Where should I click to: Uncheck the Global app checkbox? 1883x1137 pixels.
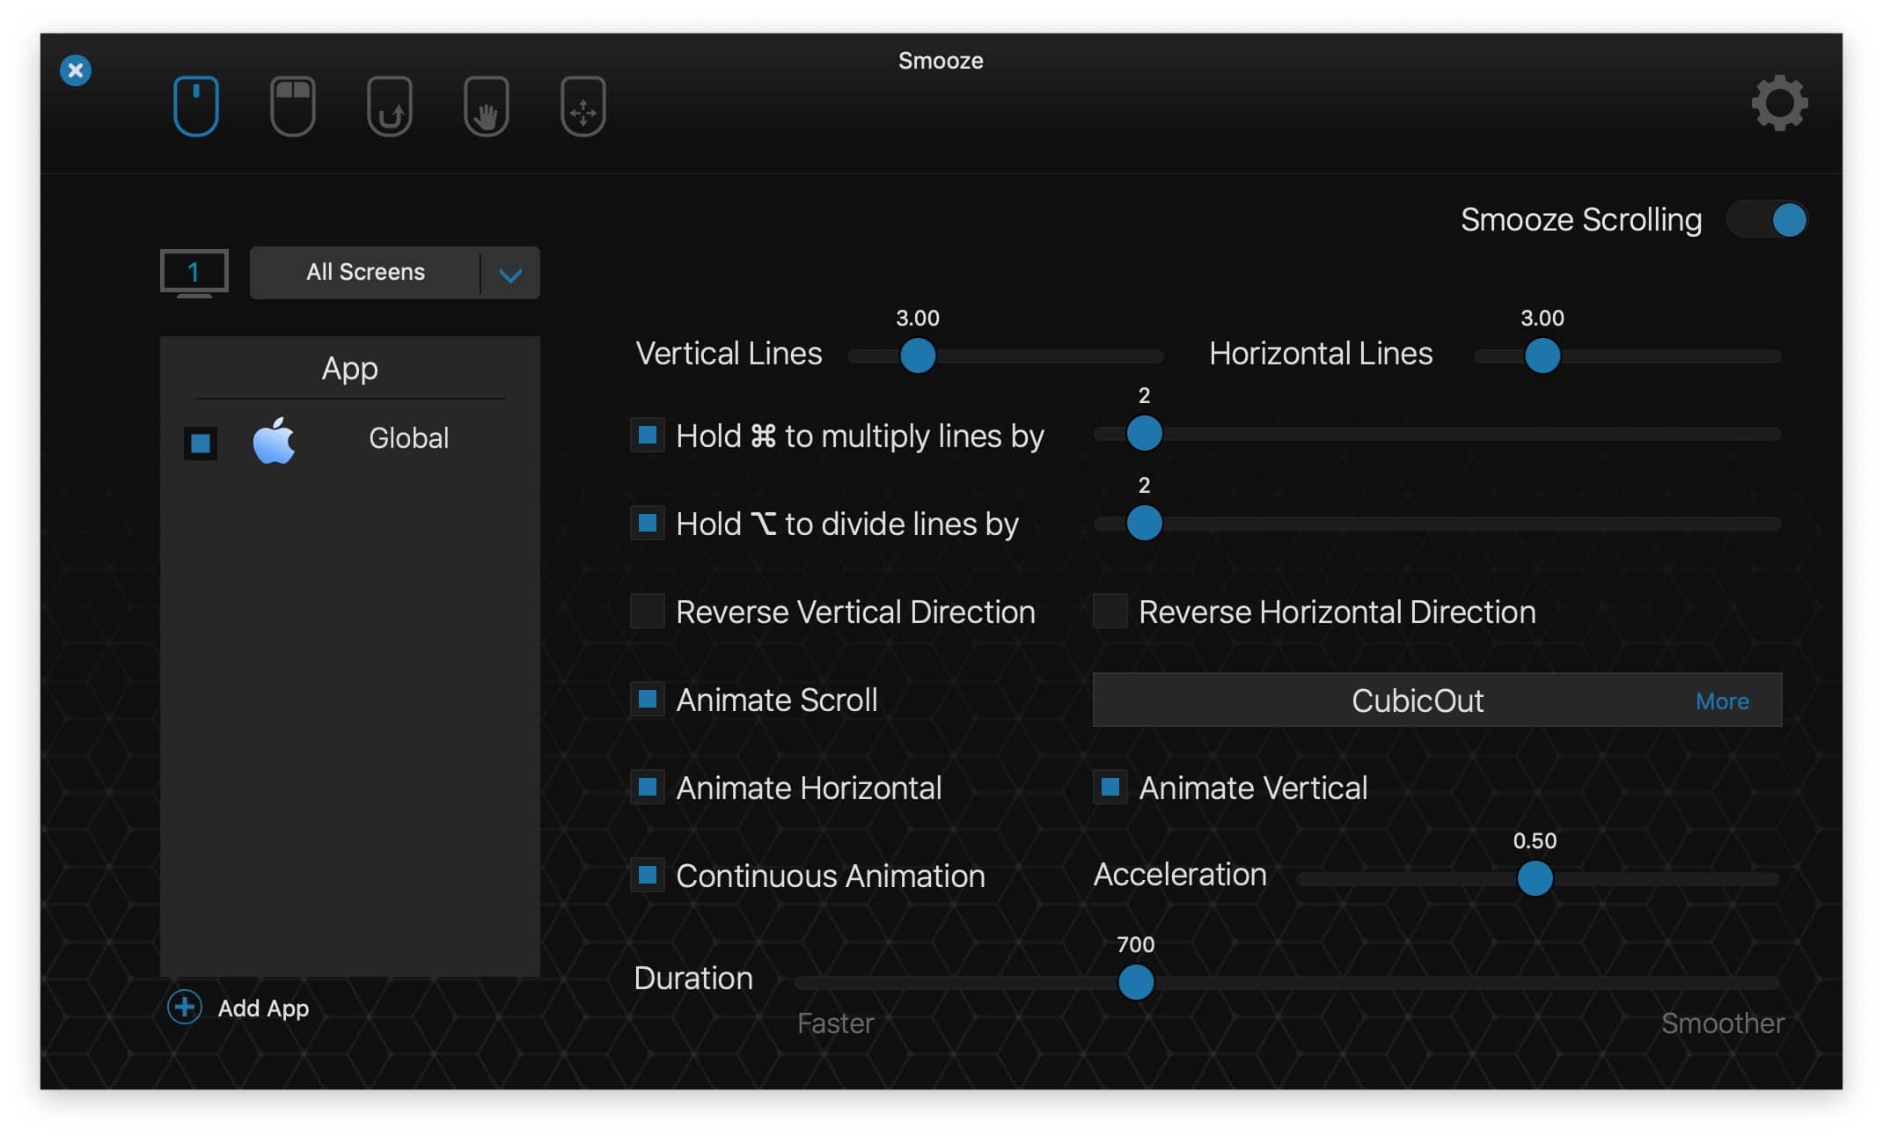(201, 443)
